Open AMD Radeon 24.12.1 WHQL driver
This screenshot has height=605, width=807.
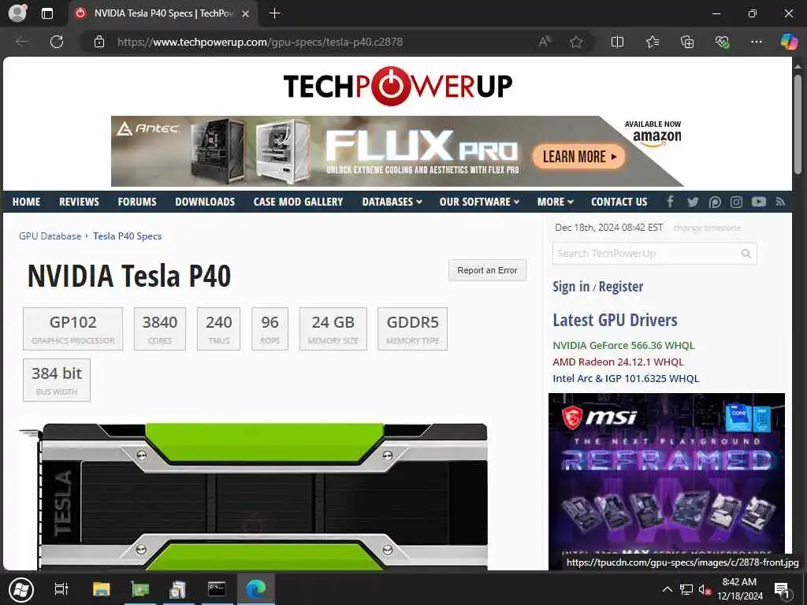(x=618, y=362)
